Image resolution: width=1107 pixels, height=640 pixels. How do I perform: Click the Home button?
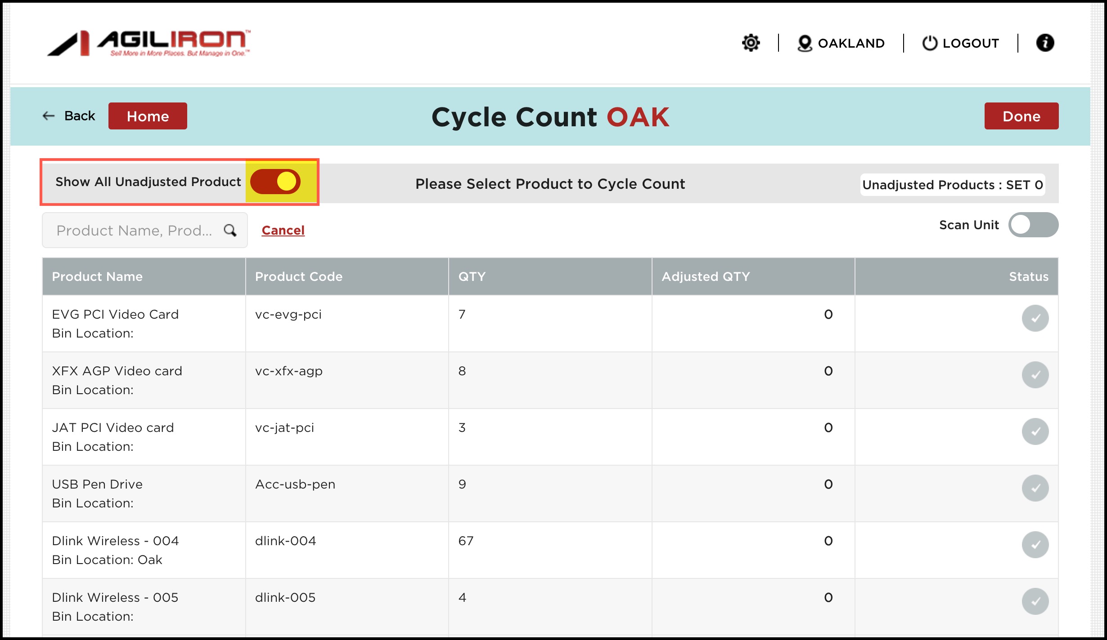click(148, 116)
